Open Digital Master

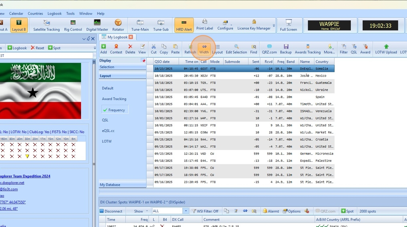coord(97,25)
